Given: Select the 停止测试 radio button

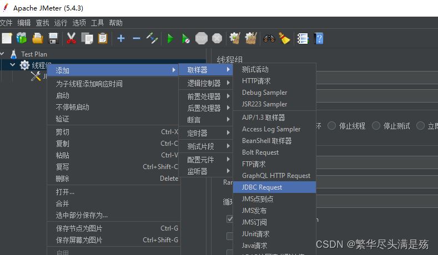Looking at the screenshot, I should click(376, 126).
